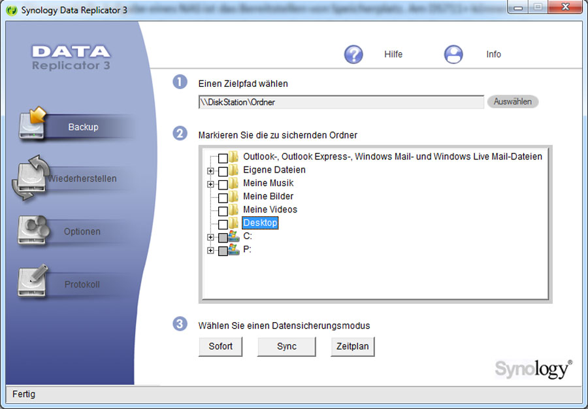Click the Meine Musik folder icon
Screen dimensions: 588x409
coord(234,184)
